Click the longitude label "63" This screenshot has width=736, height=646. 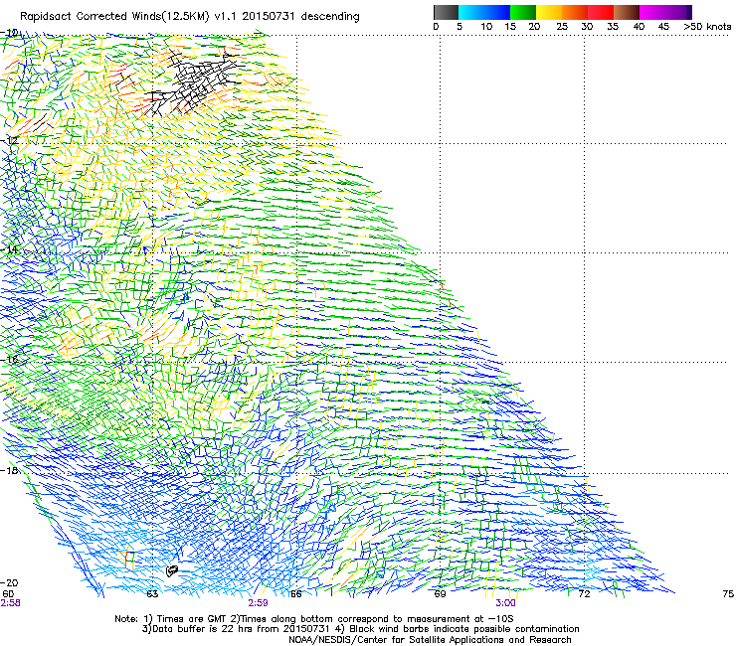click(152, 594)
